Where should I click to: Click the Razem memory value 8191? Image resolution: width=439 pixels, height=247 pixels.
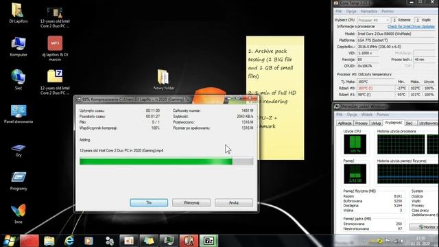(x=398, y=196)
